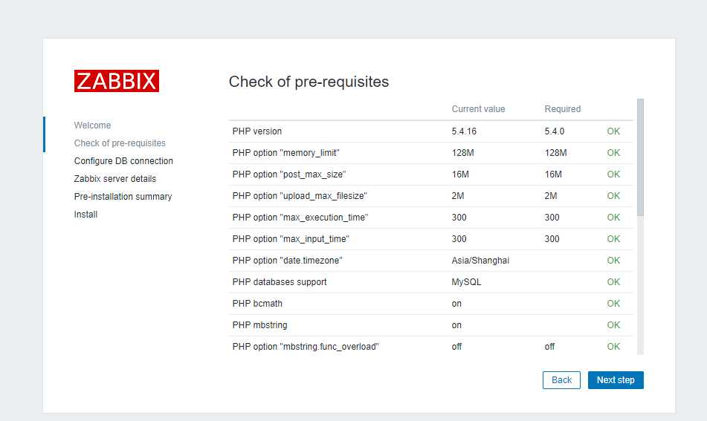Click the Current value column header
Screen dimensions: 707x421
pos(479,109)
